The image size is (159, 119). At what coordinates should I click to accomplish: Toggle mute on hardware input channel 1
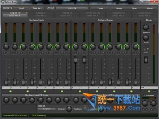[x=8, y=53]
